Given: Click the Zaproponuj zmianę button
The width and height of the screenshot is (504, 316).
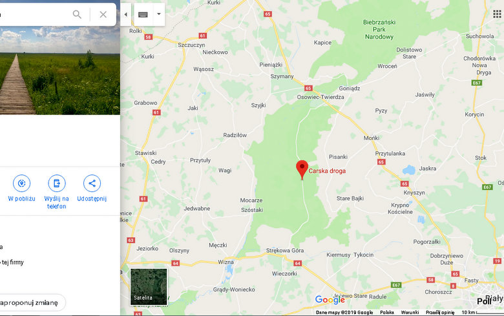Looking at the screenshot, I should (30, 302).
